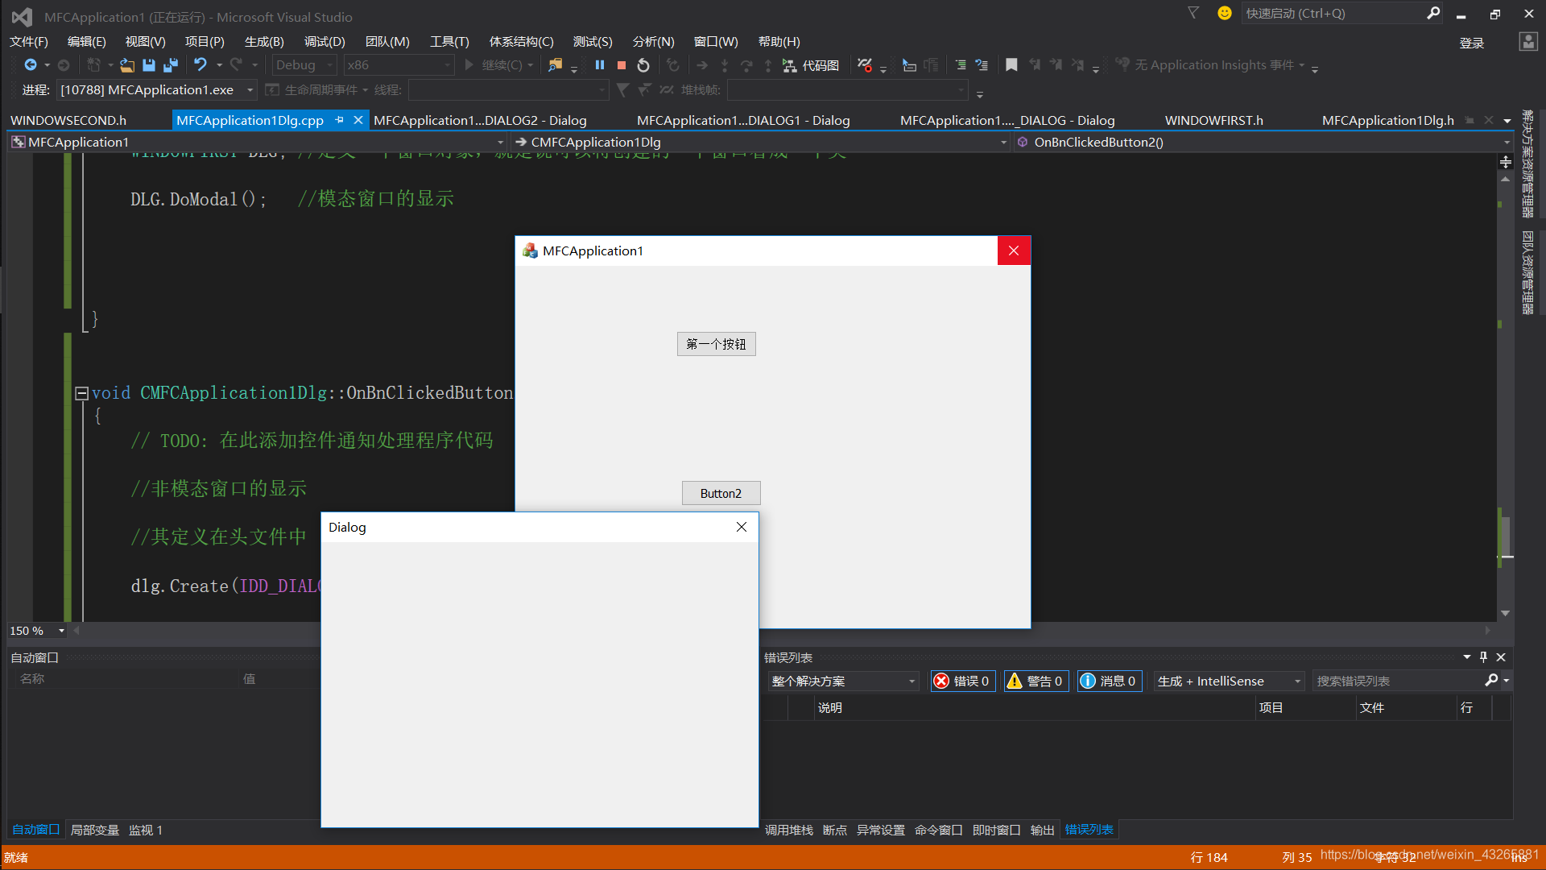The width and height of the screenshot is (1546, 870).
Task: Open the process MFCApplication1.exe dropdown
Action: [250, 90]
